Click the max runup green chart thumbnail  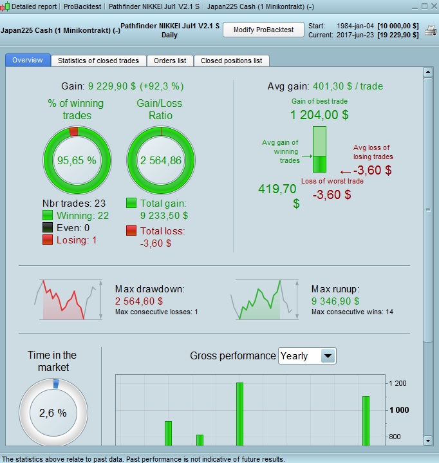[265, 299]
